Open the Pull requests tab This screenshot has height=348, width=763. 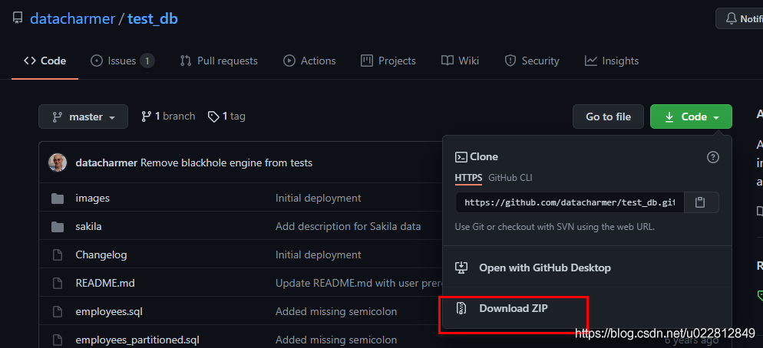click(x=219, y=61)
